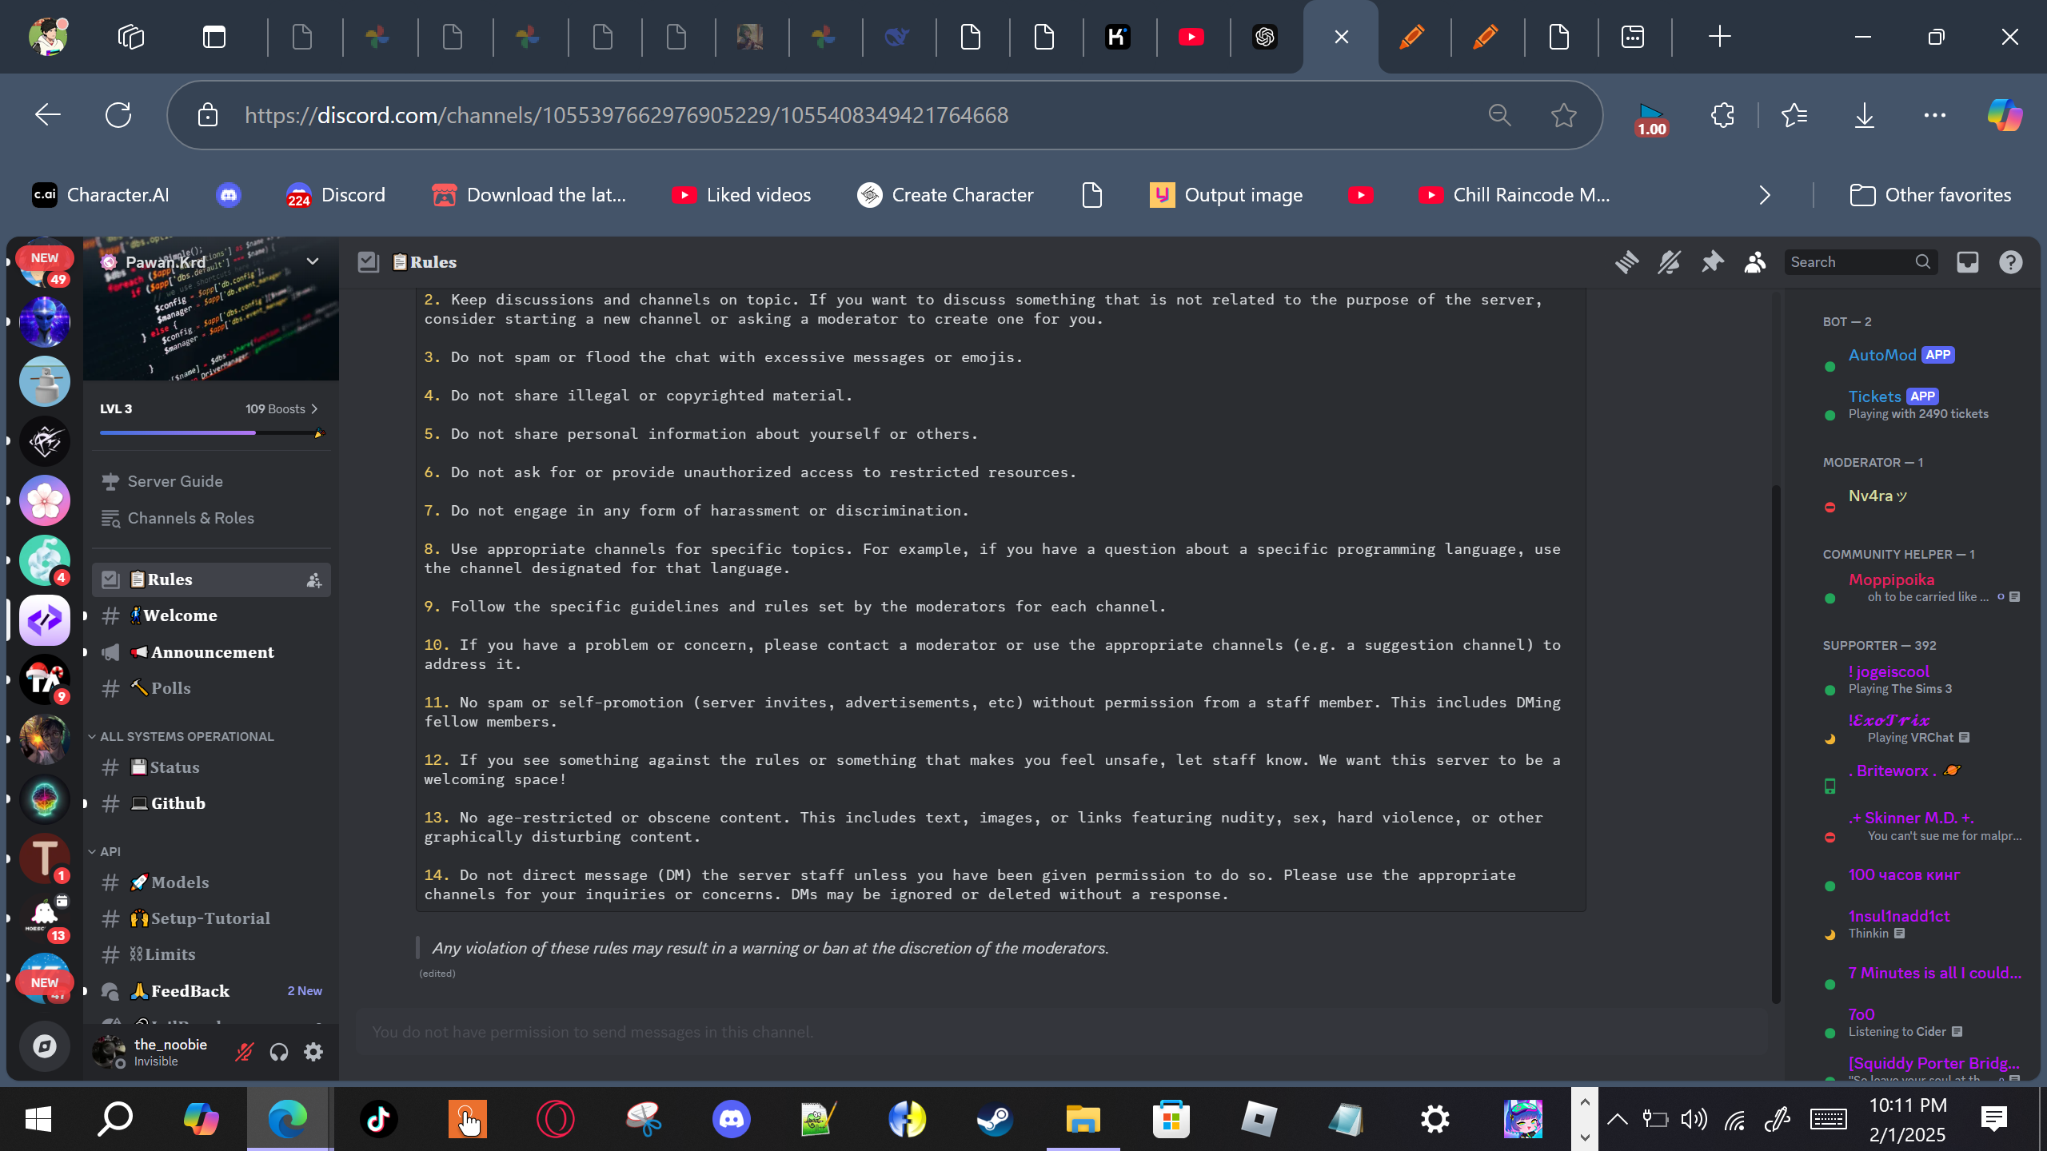Expand the Pawan.Krd server dropdown
This screenshot has width=2047, height=1151.
[x=313, y=261]
